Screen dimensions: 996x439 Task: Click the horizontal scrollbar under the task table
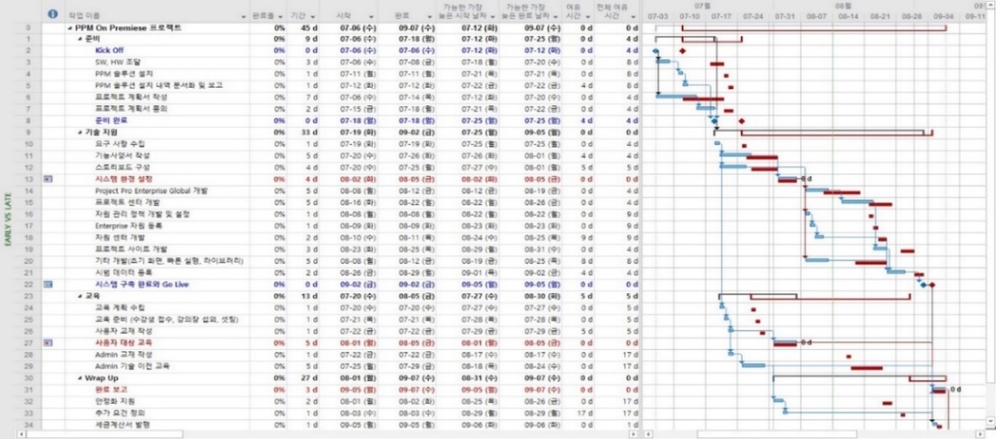click(105, 435)
